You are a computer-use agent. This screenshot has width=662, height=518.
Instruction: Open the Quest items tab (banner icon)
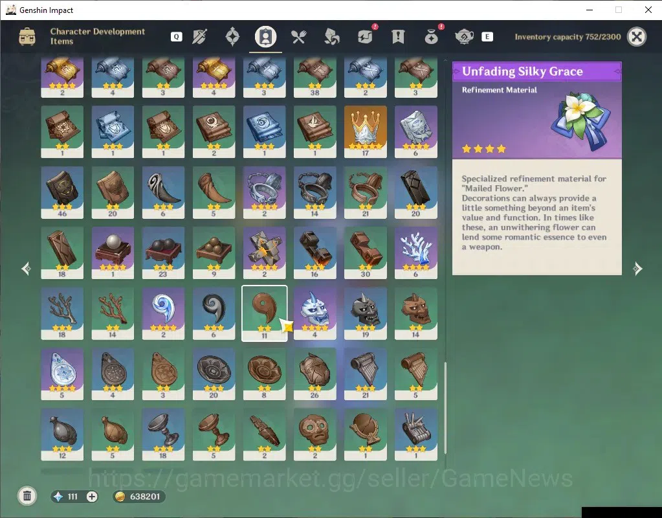click(x=398, y=37)
